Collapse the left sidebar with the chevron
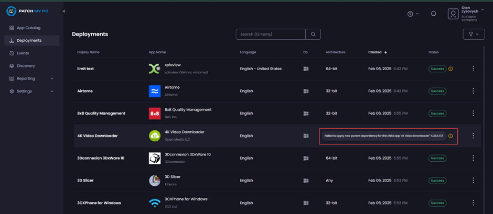The height and width of the screenshot is (214, 493). click(x=64, y=11)
